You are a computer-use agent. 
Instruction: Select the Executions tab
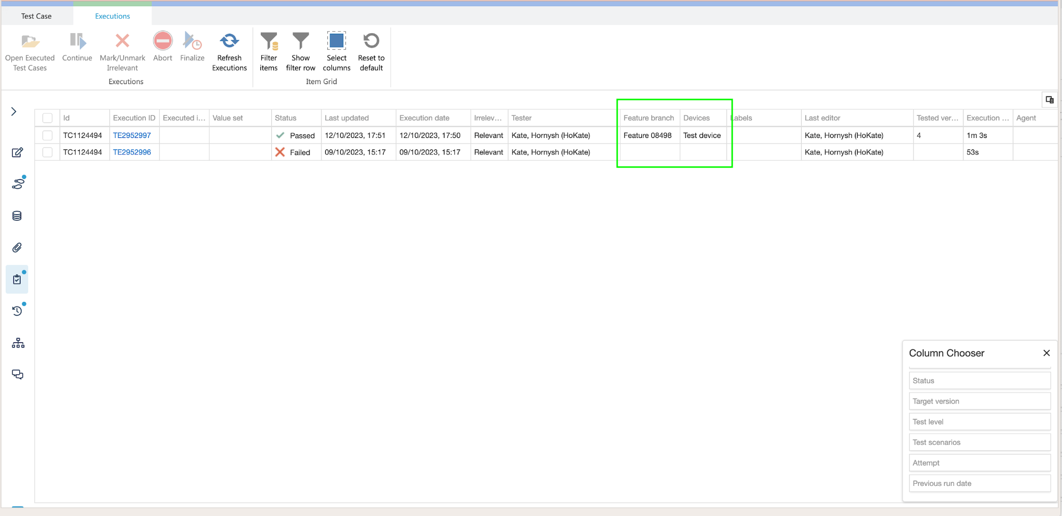coord(113,16)
